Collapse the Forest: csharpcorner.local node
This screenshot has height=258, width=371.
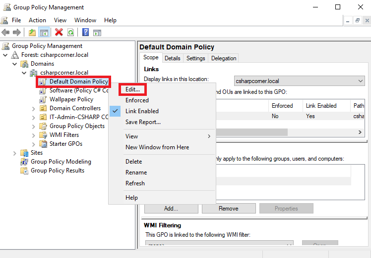tap(5, 55)
